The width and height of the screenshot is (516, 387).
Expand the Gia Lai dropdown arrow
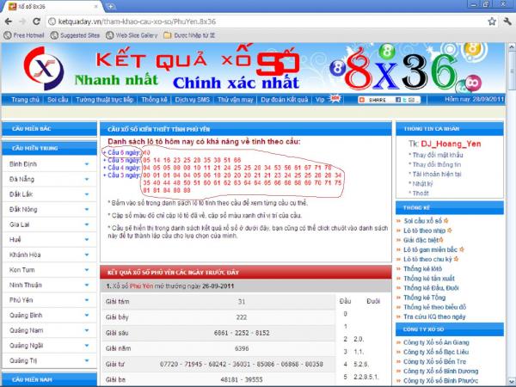point(87,224)
